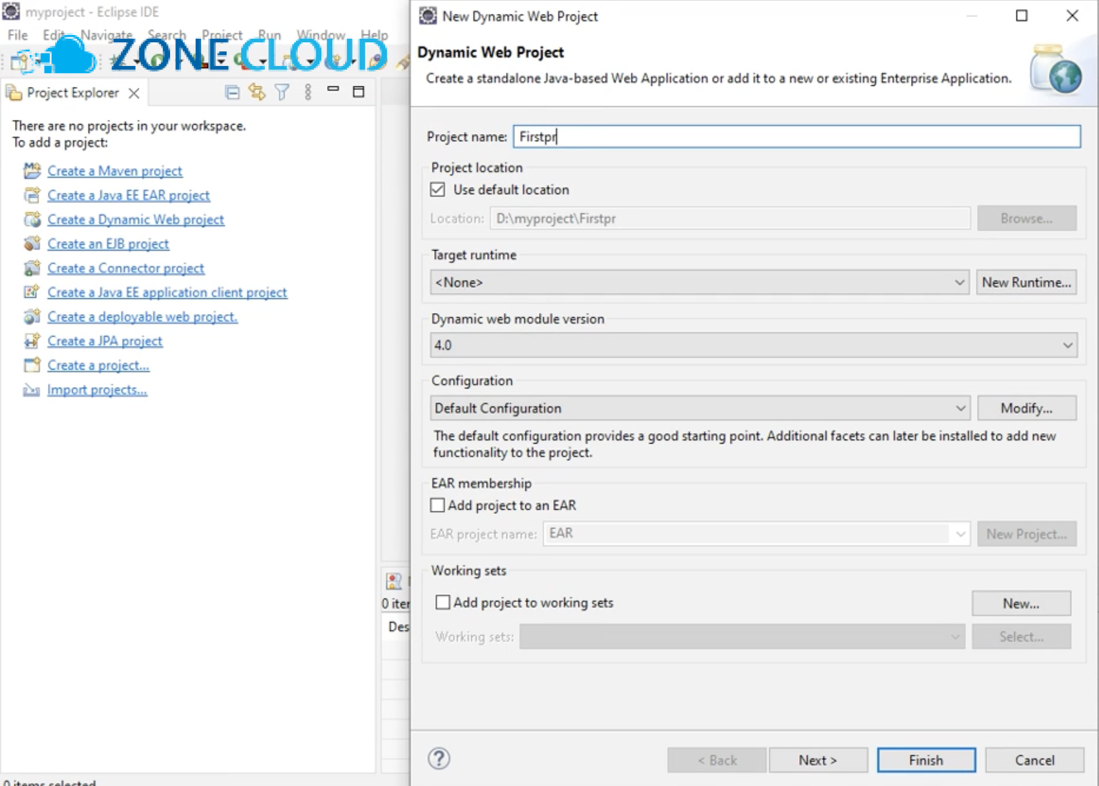Click the Import projects icon
Image resolution: width=1099 pixels, height=786 pixels.
point(32,390)
